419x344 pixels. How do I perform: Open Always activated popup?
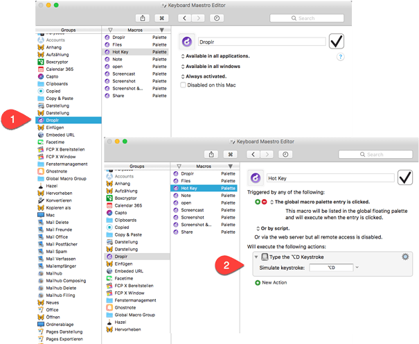[x=204, y=76]
